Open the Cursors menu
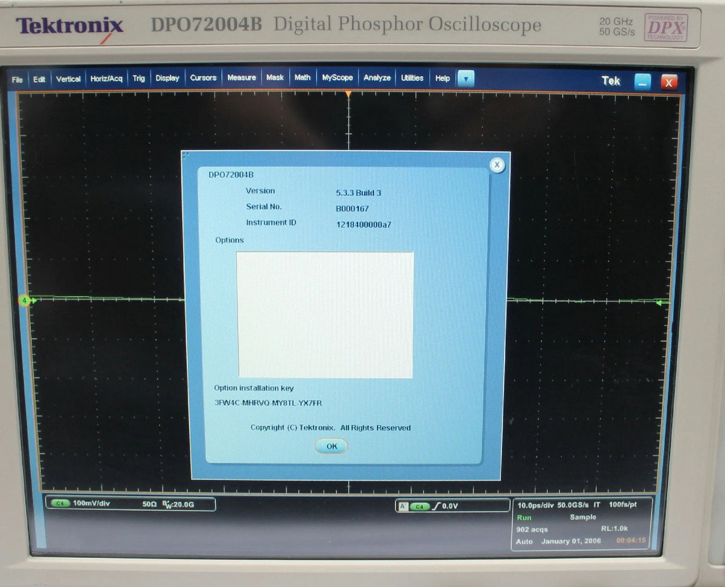 point(203,77)
